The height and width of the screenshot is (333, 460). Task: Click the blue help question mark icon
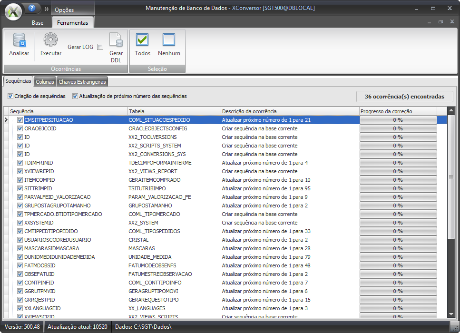click(x=32, y=8)
